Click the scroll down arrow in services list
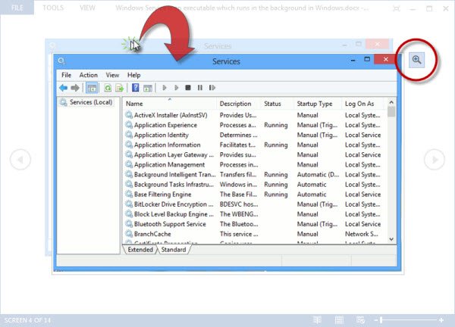The height and width of the screenshot is (327, 455). pyautogui.click(x=391, y=239)
